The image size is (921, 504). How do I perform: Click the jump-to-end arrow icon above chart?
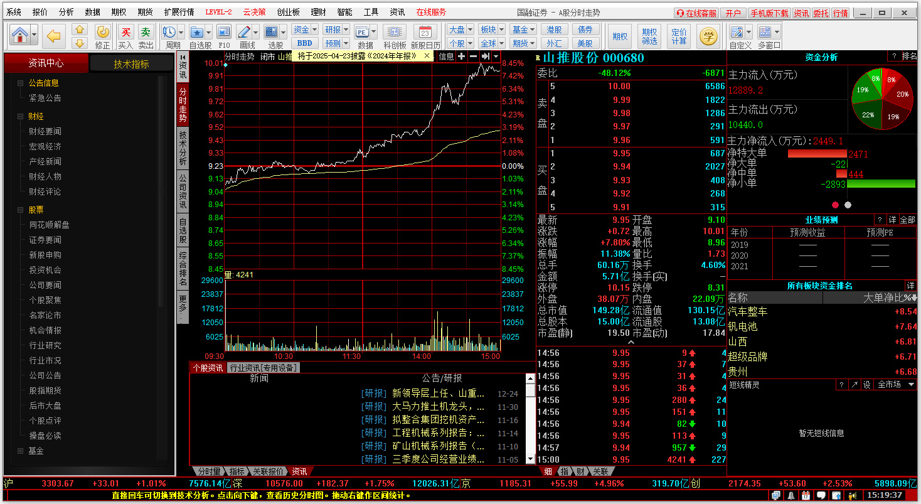[485, 56]
